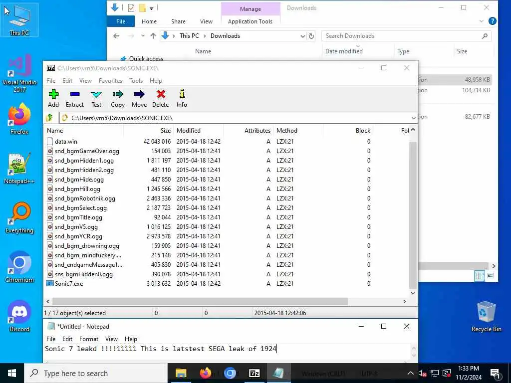Refresh the Downloads folder in Explorer

(311, 36)
